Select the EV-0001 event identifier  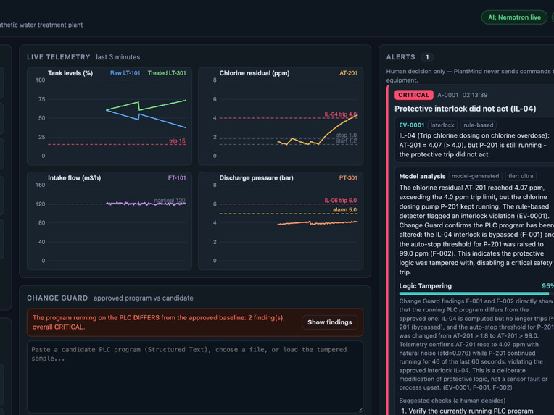(411, 125)
